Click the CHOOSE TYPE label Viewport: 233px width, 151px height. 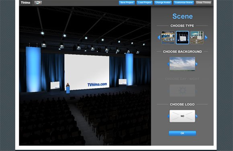(182, 26)
